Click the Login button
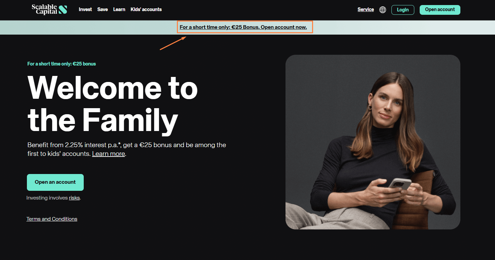This screenshot has height=260, width=495. (x=403, y=10)
